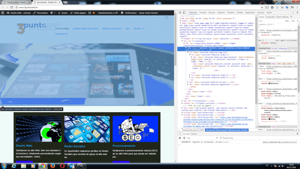Screen dimensions: 300x169
Task: Collapse the div rt-showcase node
Action: click(182, 41)
